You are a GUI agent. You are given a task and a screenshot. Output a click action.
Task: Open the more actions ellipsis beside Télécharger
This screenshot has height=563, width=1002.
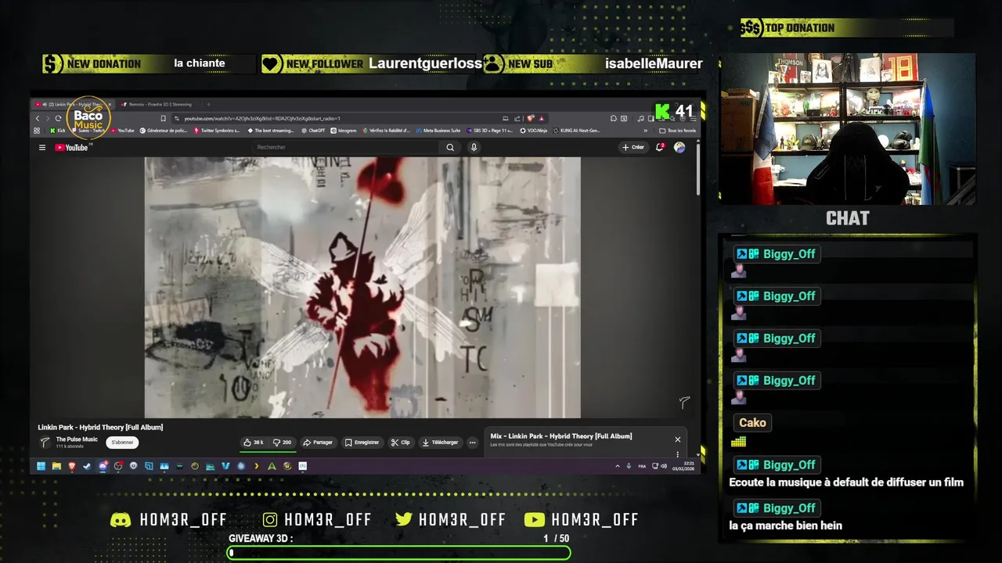[x=472, y=443]
